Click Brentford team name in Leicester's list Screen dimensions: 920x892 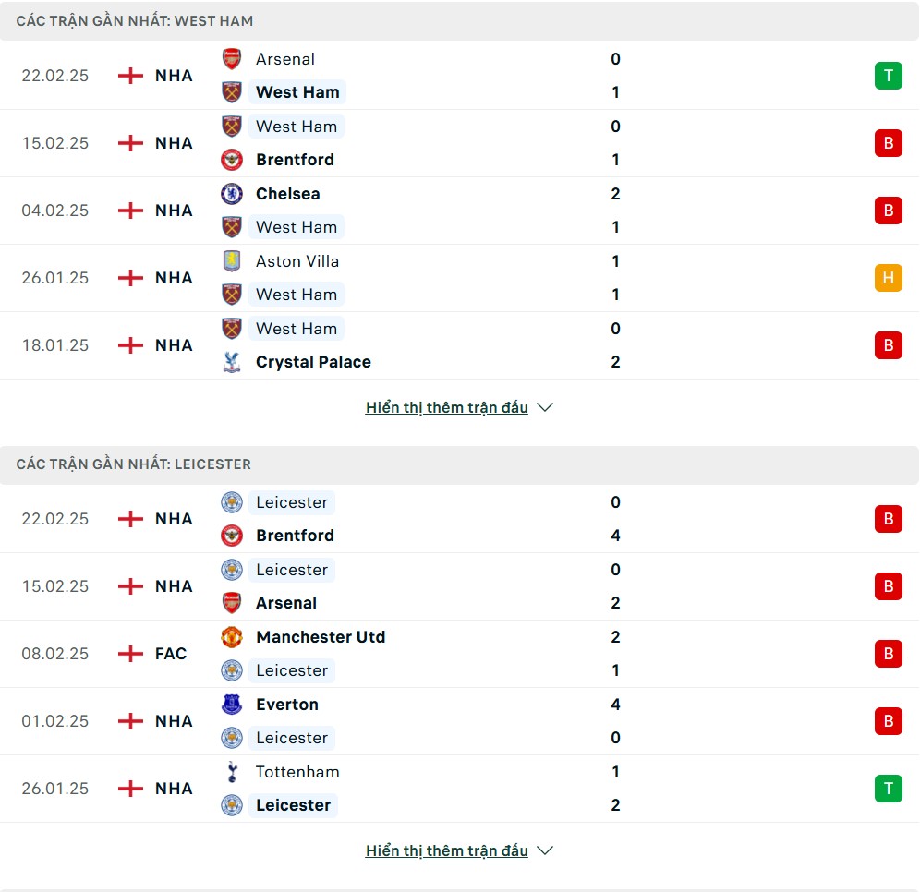295,536
